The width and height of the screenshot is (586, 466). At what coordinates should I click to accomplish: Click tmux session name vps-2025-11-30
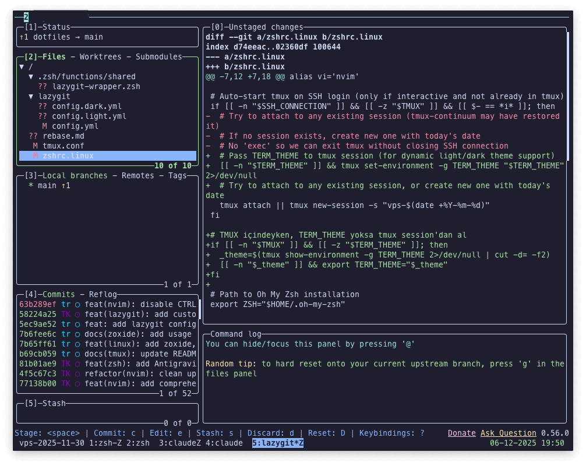(52, 443)
